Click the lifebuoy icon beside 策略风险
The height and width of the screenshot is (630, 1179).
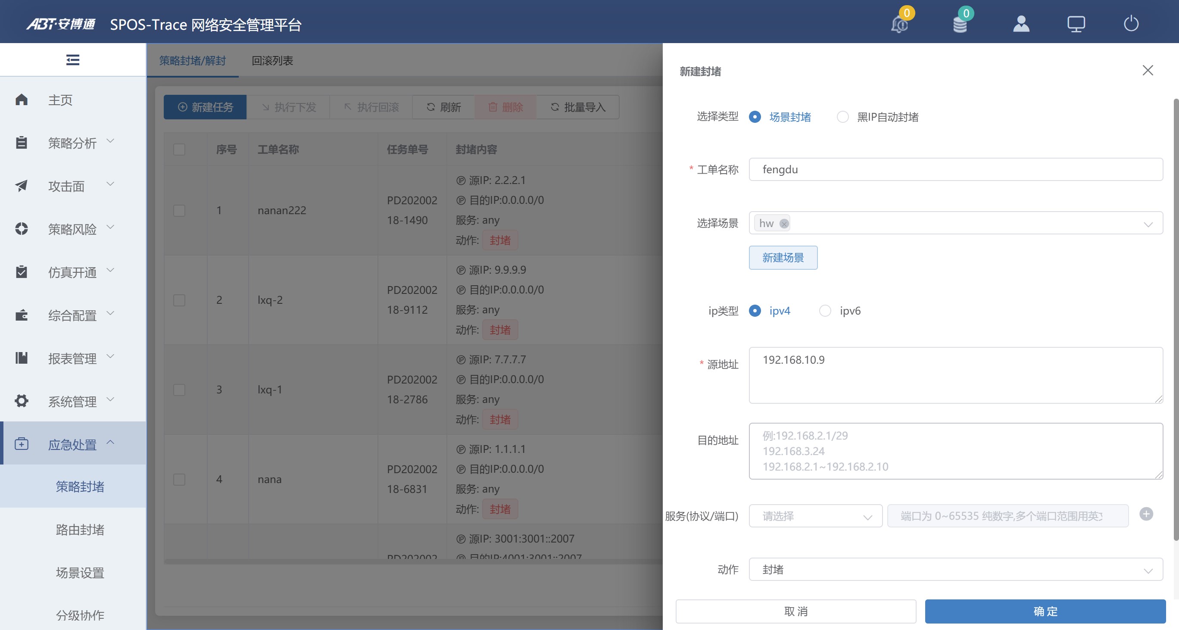pyautogui.click(x=22, y=229)
